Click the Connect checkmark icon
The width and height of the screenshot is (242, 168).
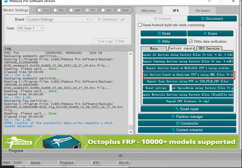pos(156,19)
